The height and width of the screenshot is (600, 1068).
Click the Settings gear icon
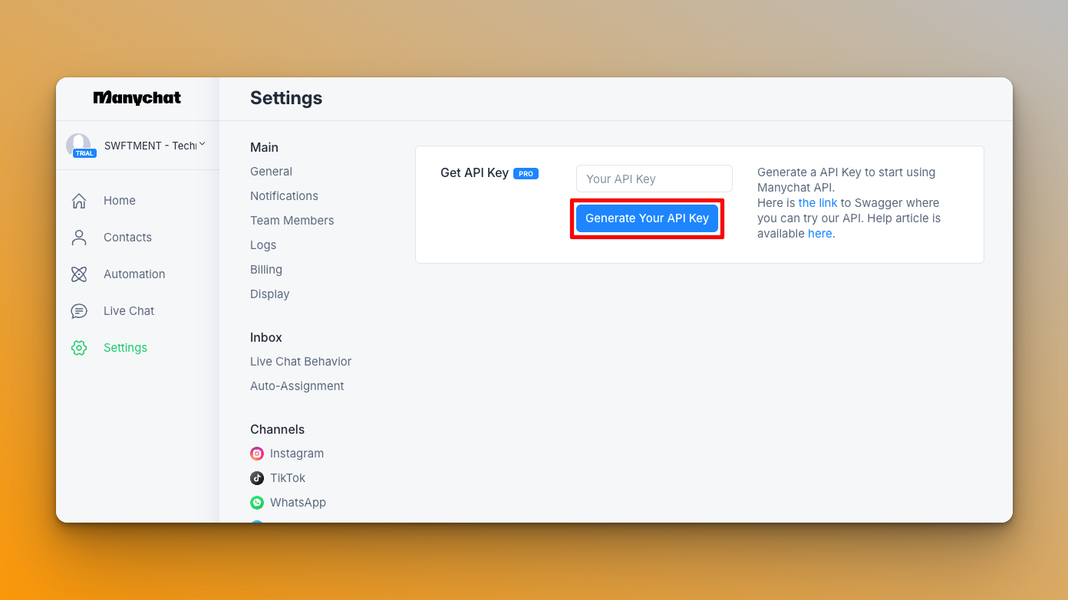(x=79, y=348)
